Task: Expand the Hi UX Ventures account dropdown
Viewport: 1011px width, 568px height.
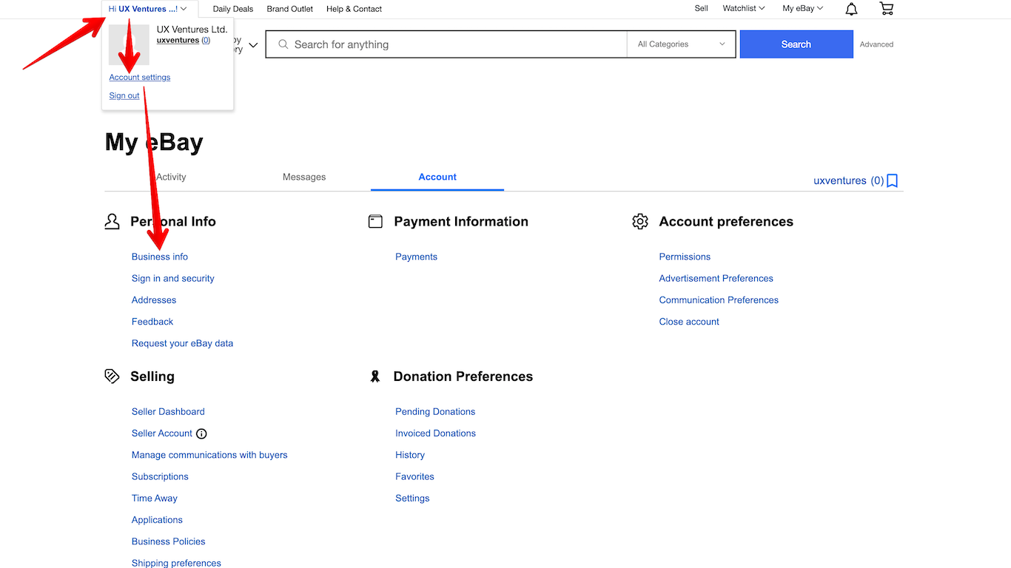Action: click(x=147, y=9)
